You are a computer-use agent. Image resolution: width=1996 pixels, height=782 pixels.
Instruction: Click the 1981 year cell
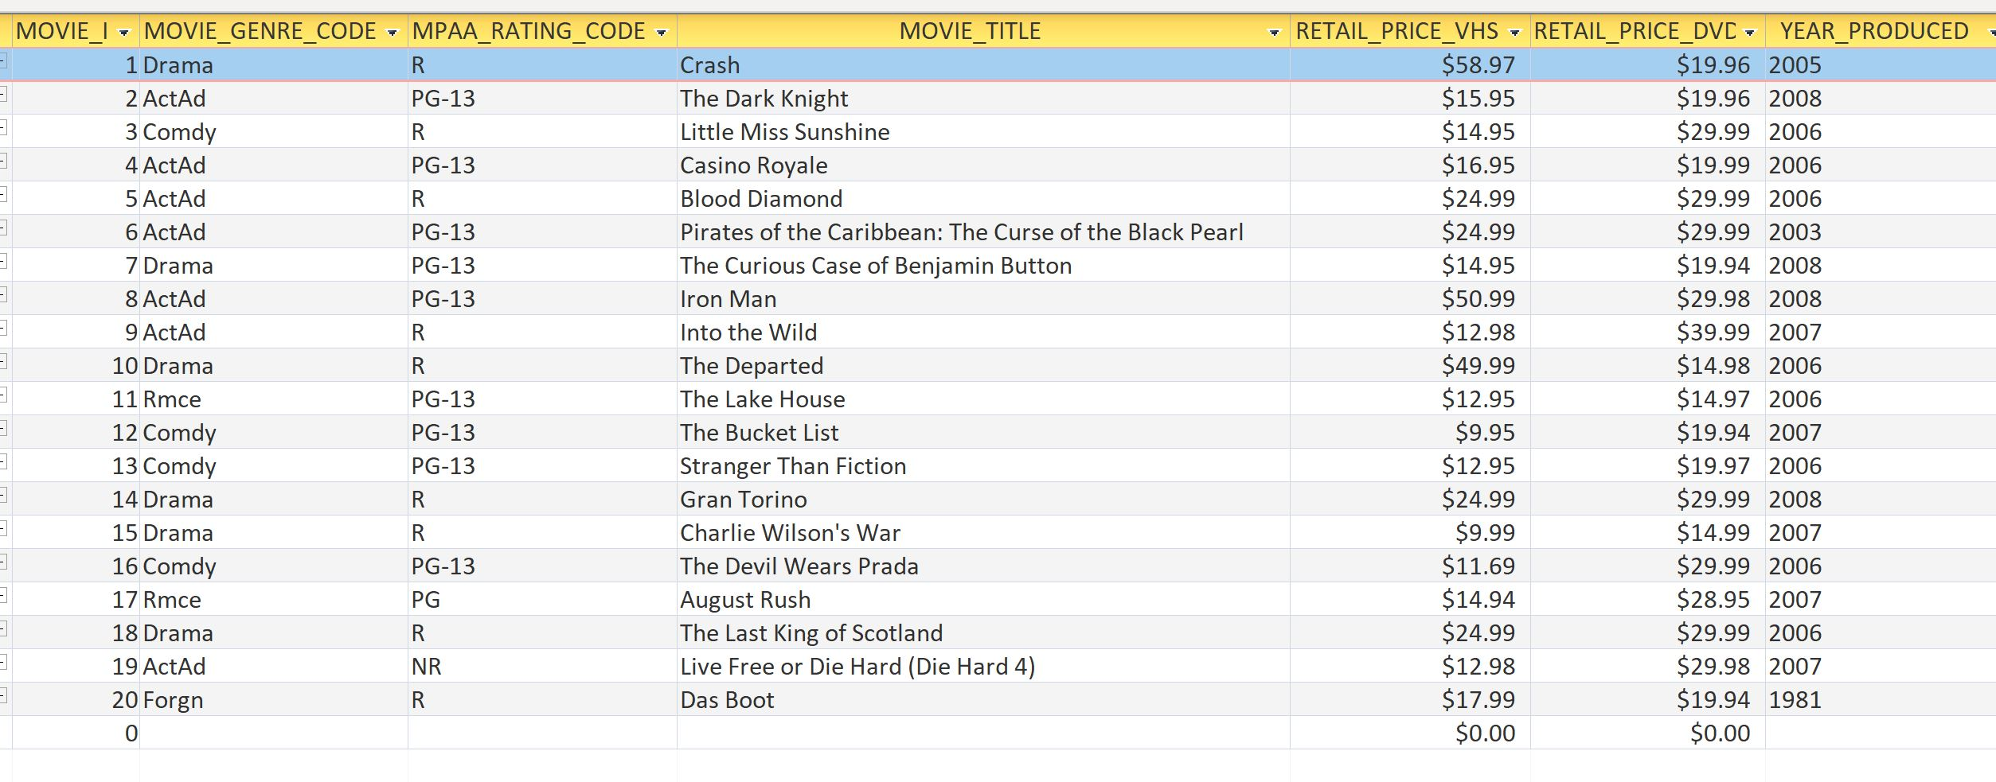click(1881, 700)
